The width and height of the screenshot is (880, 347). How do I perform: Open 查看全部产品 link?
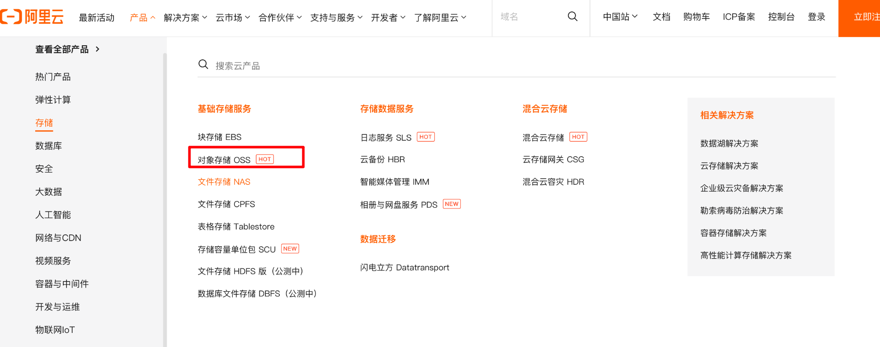pos(68,49)
